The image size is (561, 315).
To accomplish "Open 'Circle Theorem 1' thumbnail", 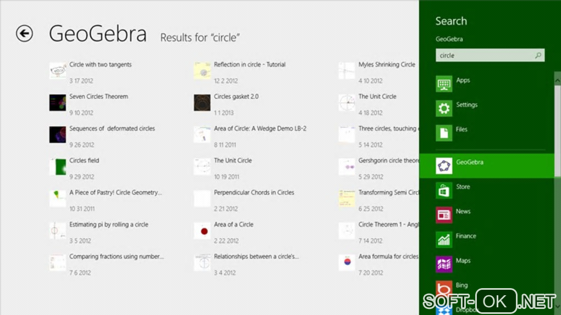I will 346,230.
